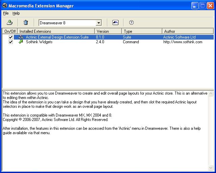Sort list by Type column header

click(141, 31)
